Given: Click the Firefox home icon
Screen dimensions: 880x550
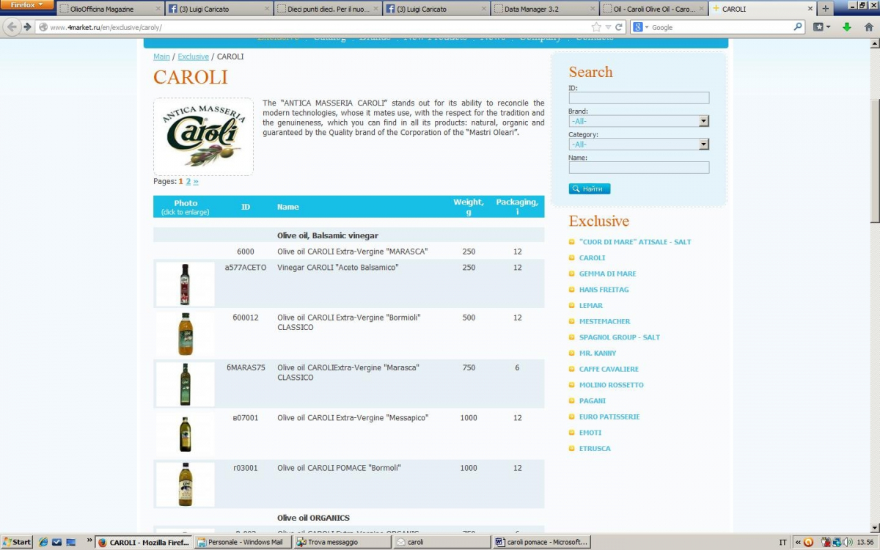Looking at the screenshot, I should point(868,27).
